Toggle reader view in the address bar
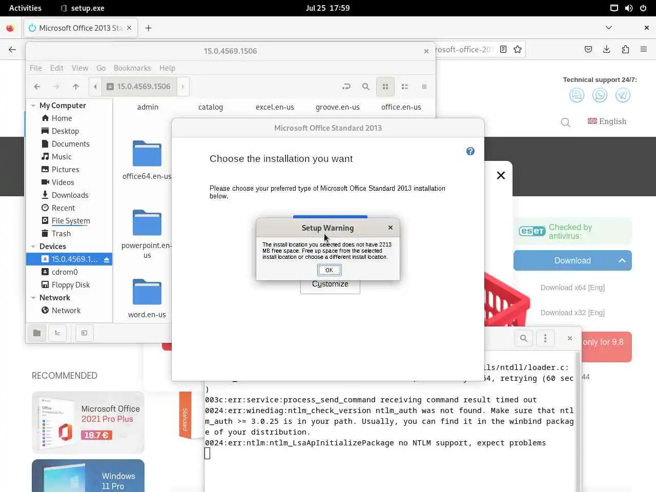The width and height of the screenshot is (656, 492). point(503,49)
